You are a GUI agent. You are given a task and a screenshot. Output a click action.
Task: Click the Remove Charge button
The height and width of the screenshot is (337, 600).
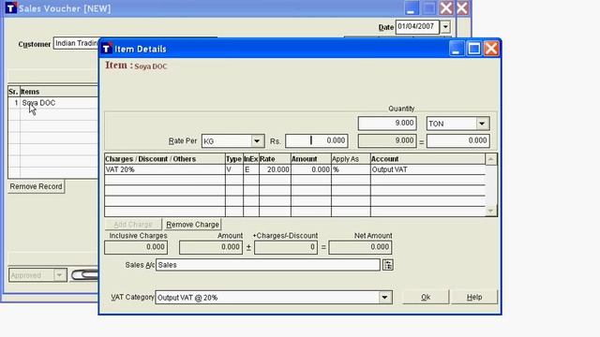192,225
